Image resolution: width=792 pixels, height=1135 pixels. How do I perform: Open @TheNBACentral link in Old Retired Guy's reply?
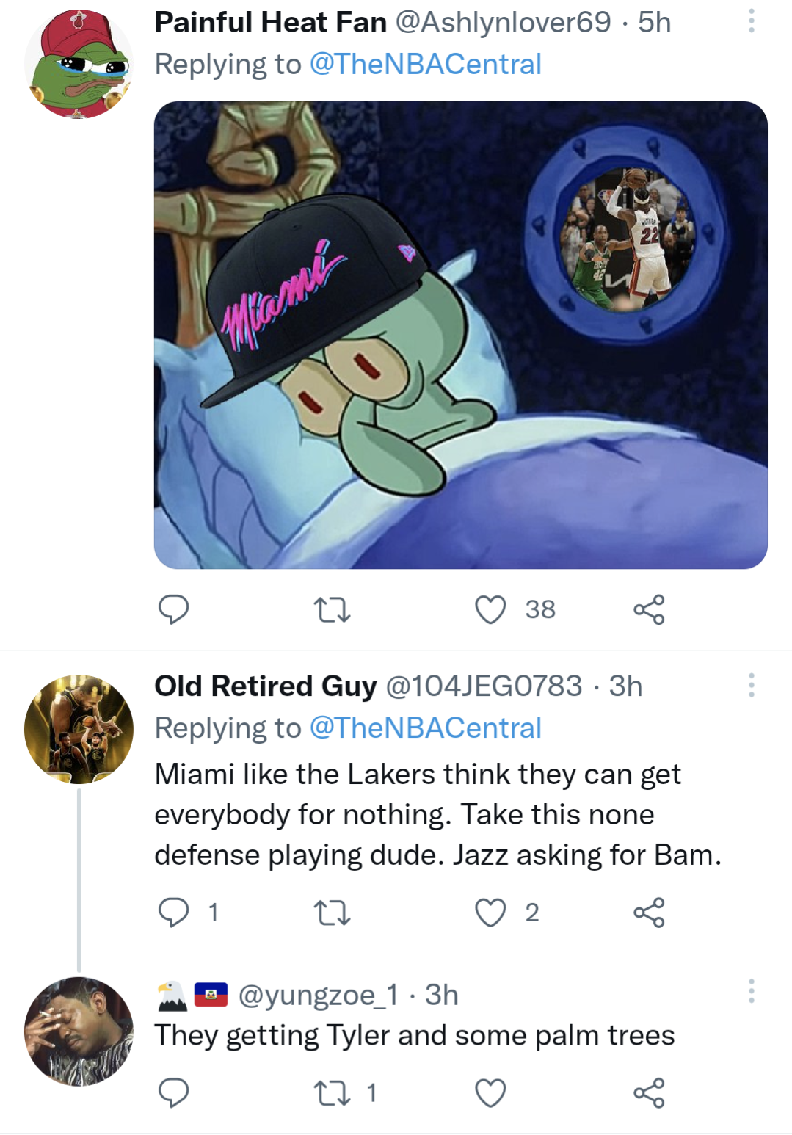pos(425,728)
